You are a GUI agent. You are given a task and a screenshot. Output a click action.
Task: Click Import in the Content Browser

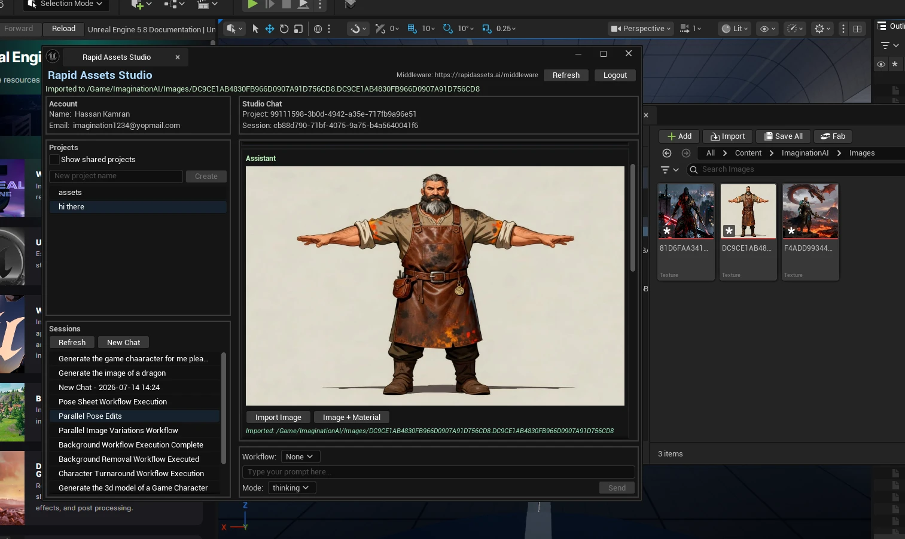coord(727,136)
